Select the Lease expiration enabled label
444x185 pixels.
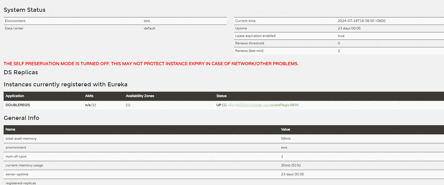tap(255, 36)
